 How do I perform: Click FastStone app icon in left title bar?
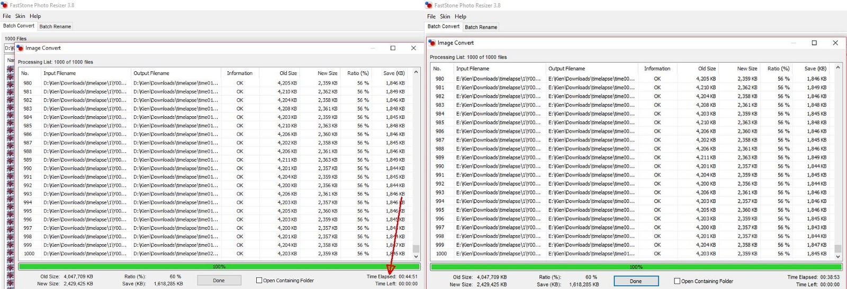5,5
